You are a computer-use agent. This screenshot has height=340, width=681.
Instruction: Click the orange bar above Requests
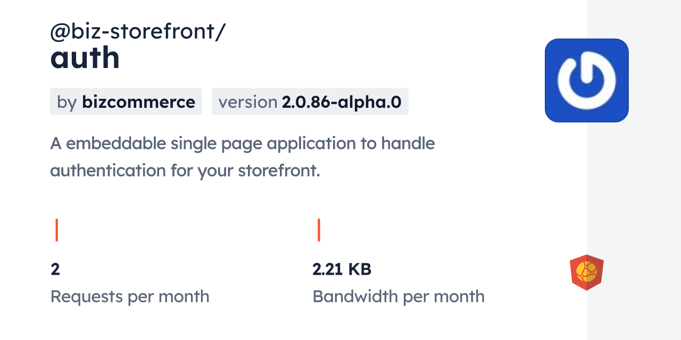pos(56,229)
